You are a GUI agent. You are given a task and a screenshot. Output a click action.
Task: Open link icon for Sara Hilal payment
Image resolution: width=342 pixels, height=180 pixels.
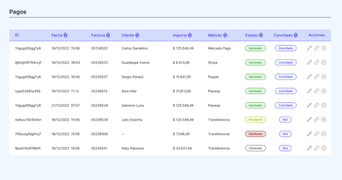point(317,91)
